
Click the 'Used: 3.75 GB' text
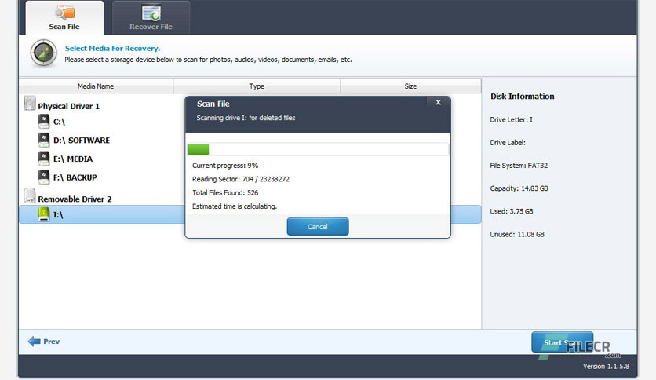tap(512, 211)
